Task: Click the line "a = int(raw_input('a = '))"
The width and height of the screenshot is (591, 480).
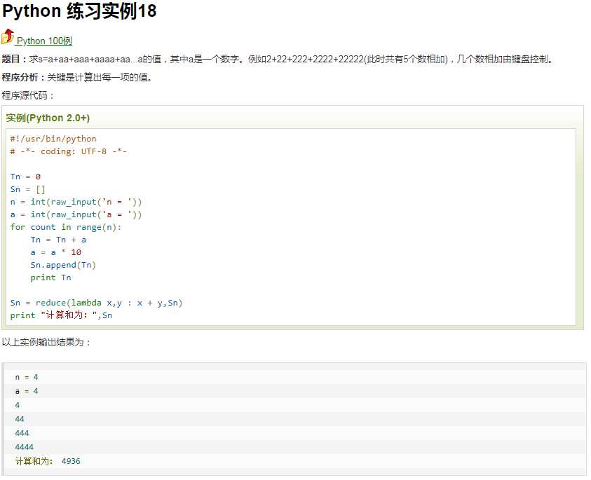Action: [x=76, y=214]
